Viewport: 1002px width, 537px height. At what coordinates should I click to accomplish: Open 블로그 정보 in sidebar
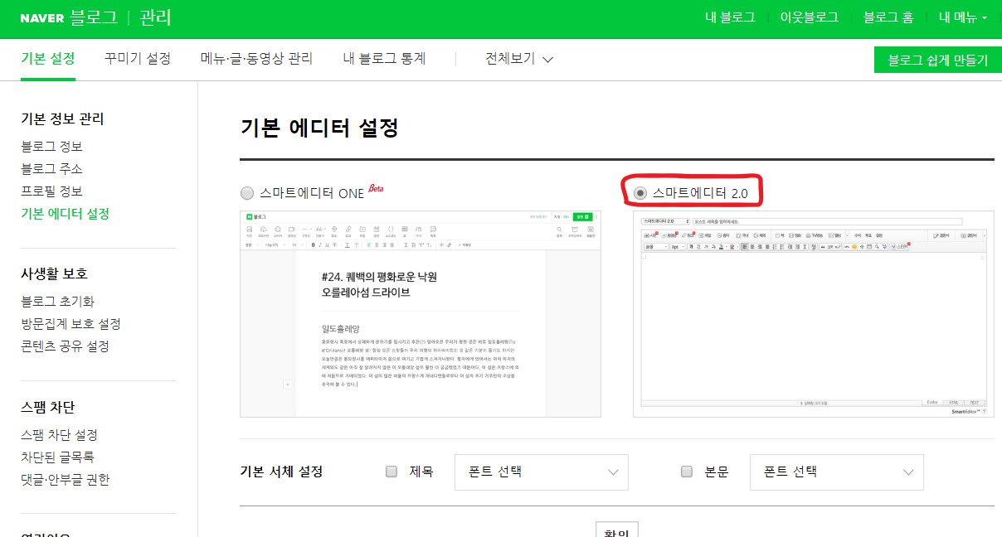pyautogui.click(x=51, y=146)
